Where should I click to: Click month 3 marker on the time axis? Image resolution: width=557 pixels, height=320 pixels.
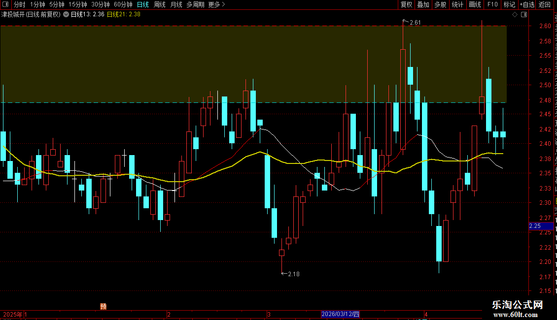point(269,314)
